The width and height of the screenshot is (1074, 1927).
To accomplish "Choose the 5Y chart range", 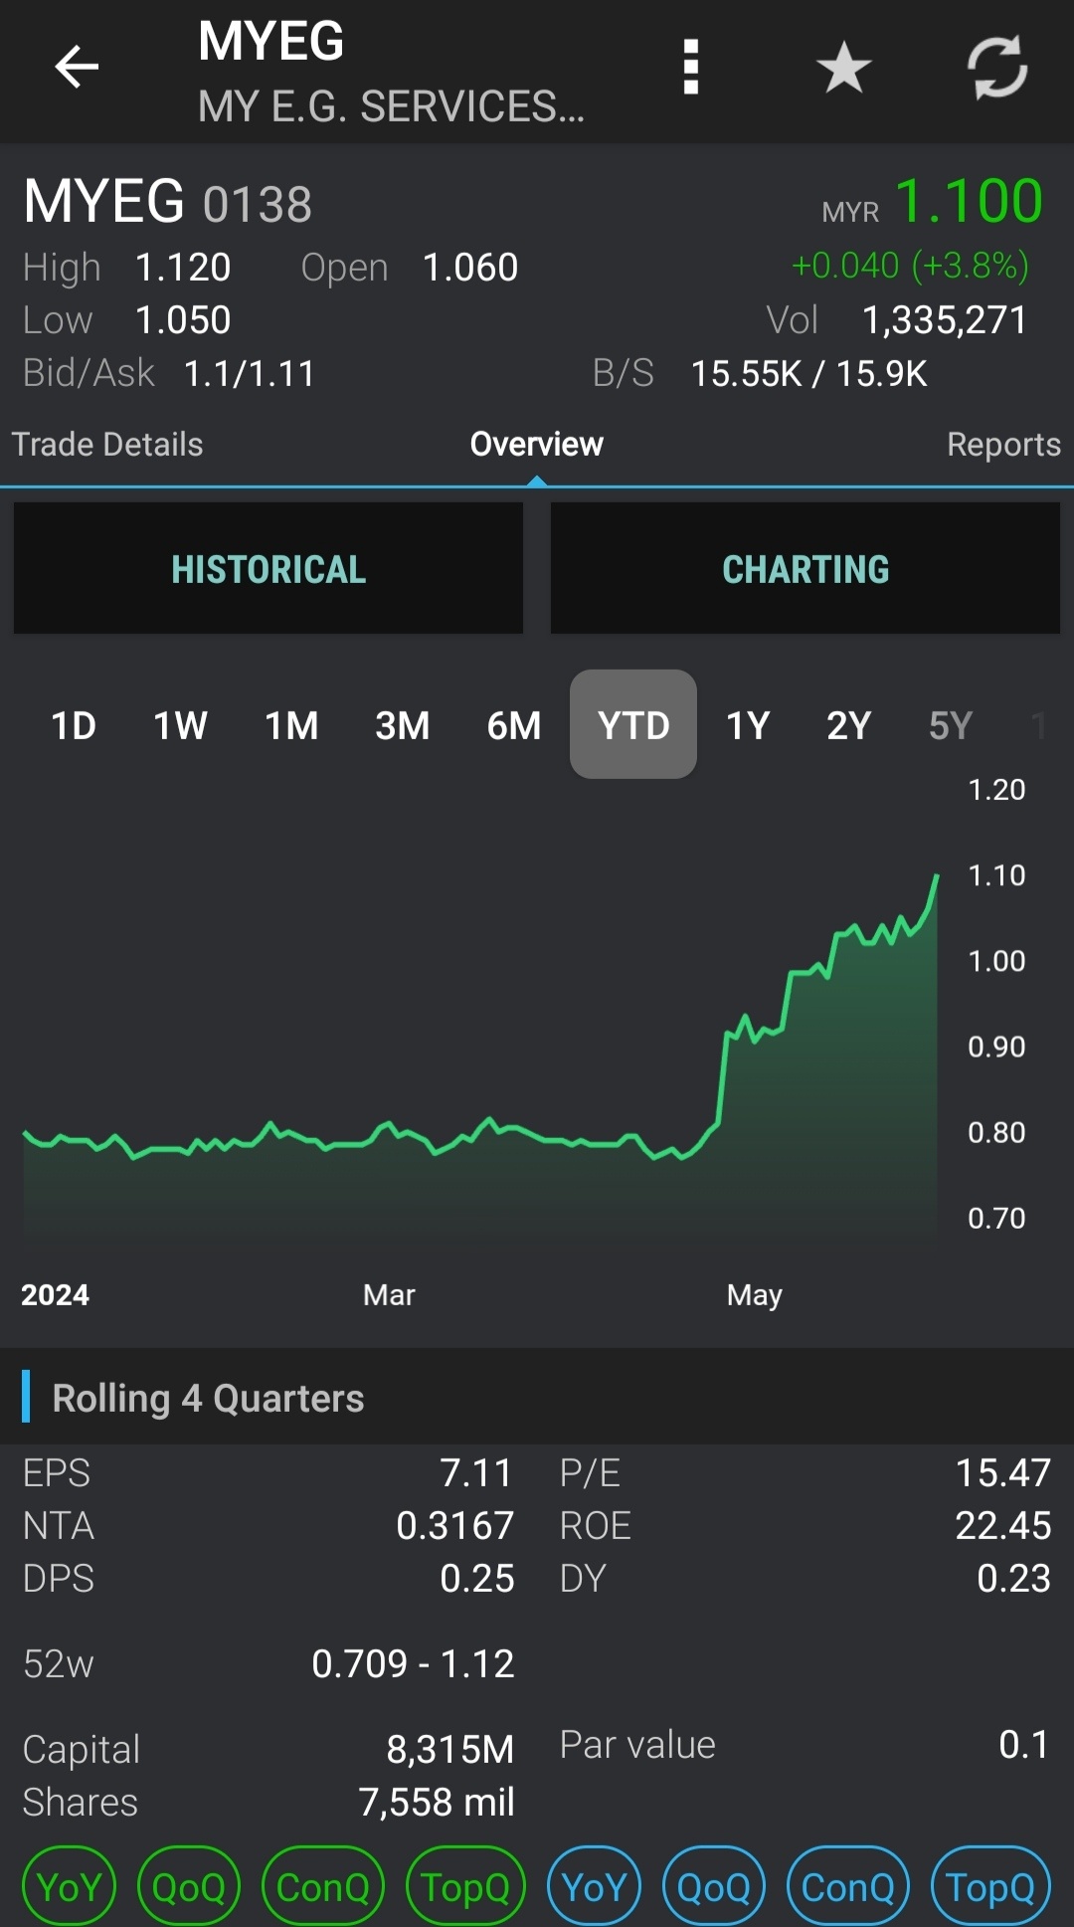I will [950, 725].
